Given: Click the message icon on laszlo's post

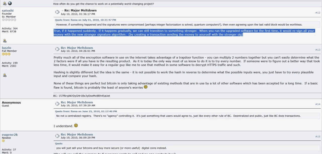Looking at the screenshot, I should [x=57, y=49].
